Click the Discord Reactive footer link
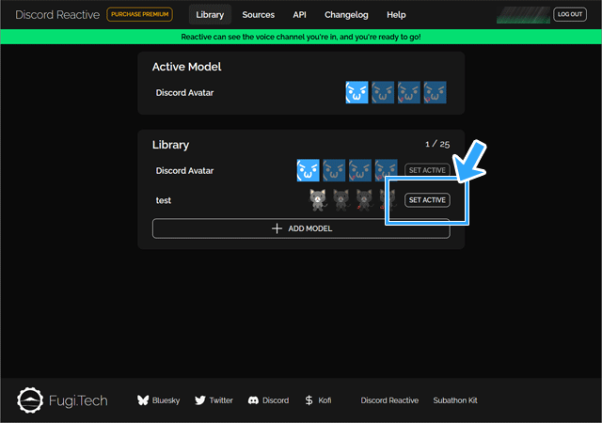 [x=389, y=400]
